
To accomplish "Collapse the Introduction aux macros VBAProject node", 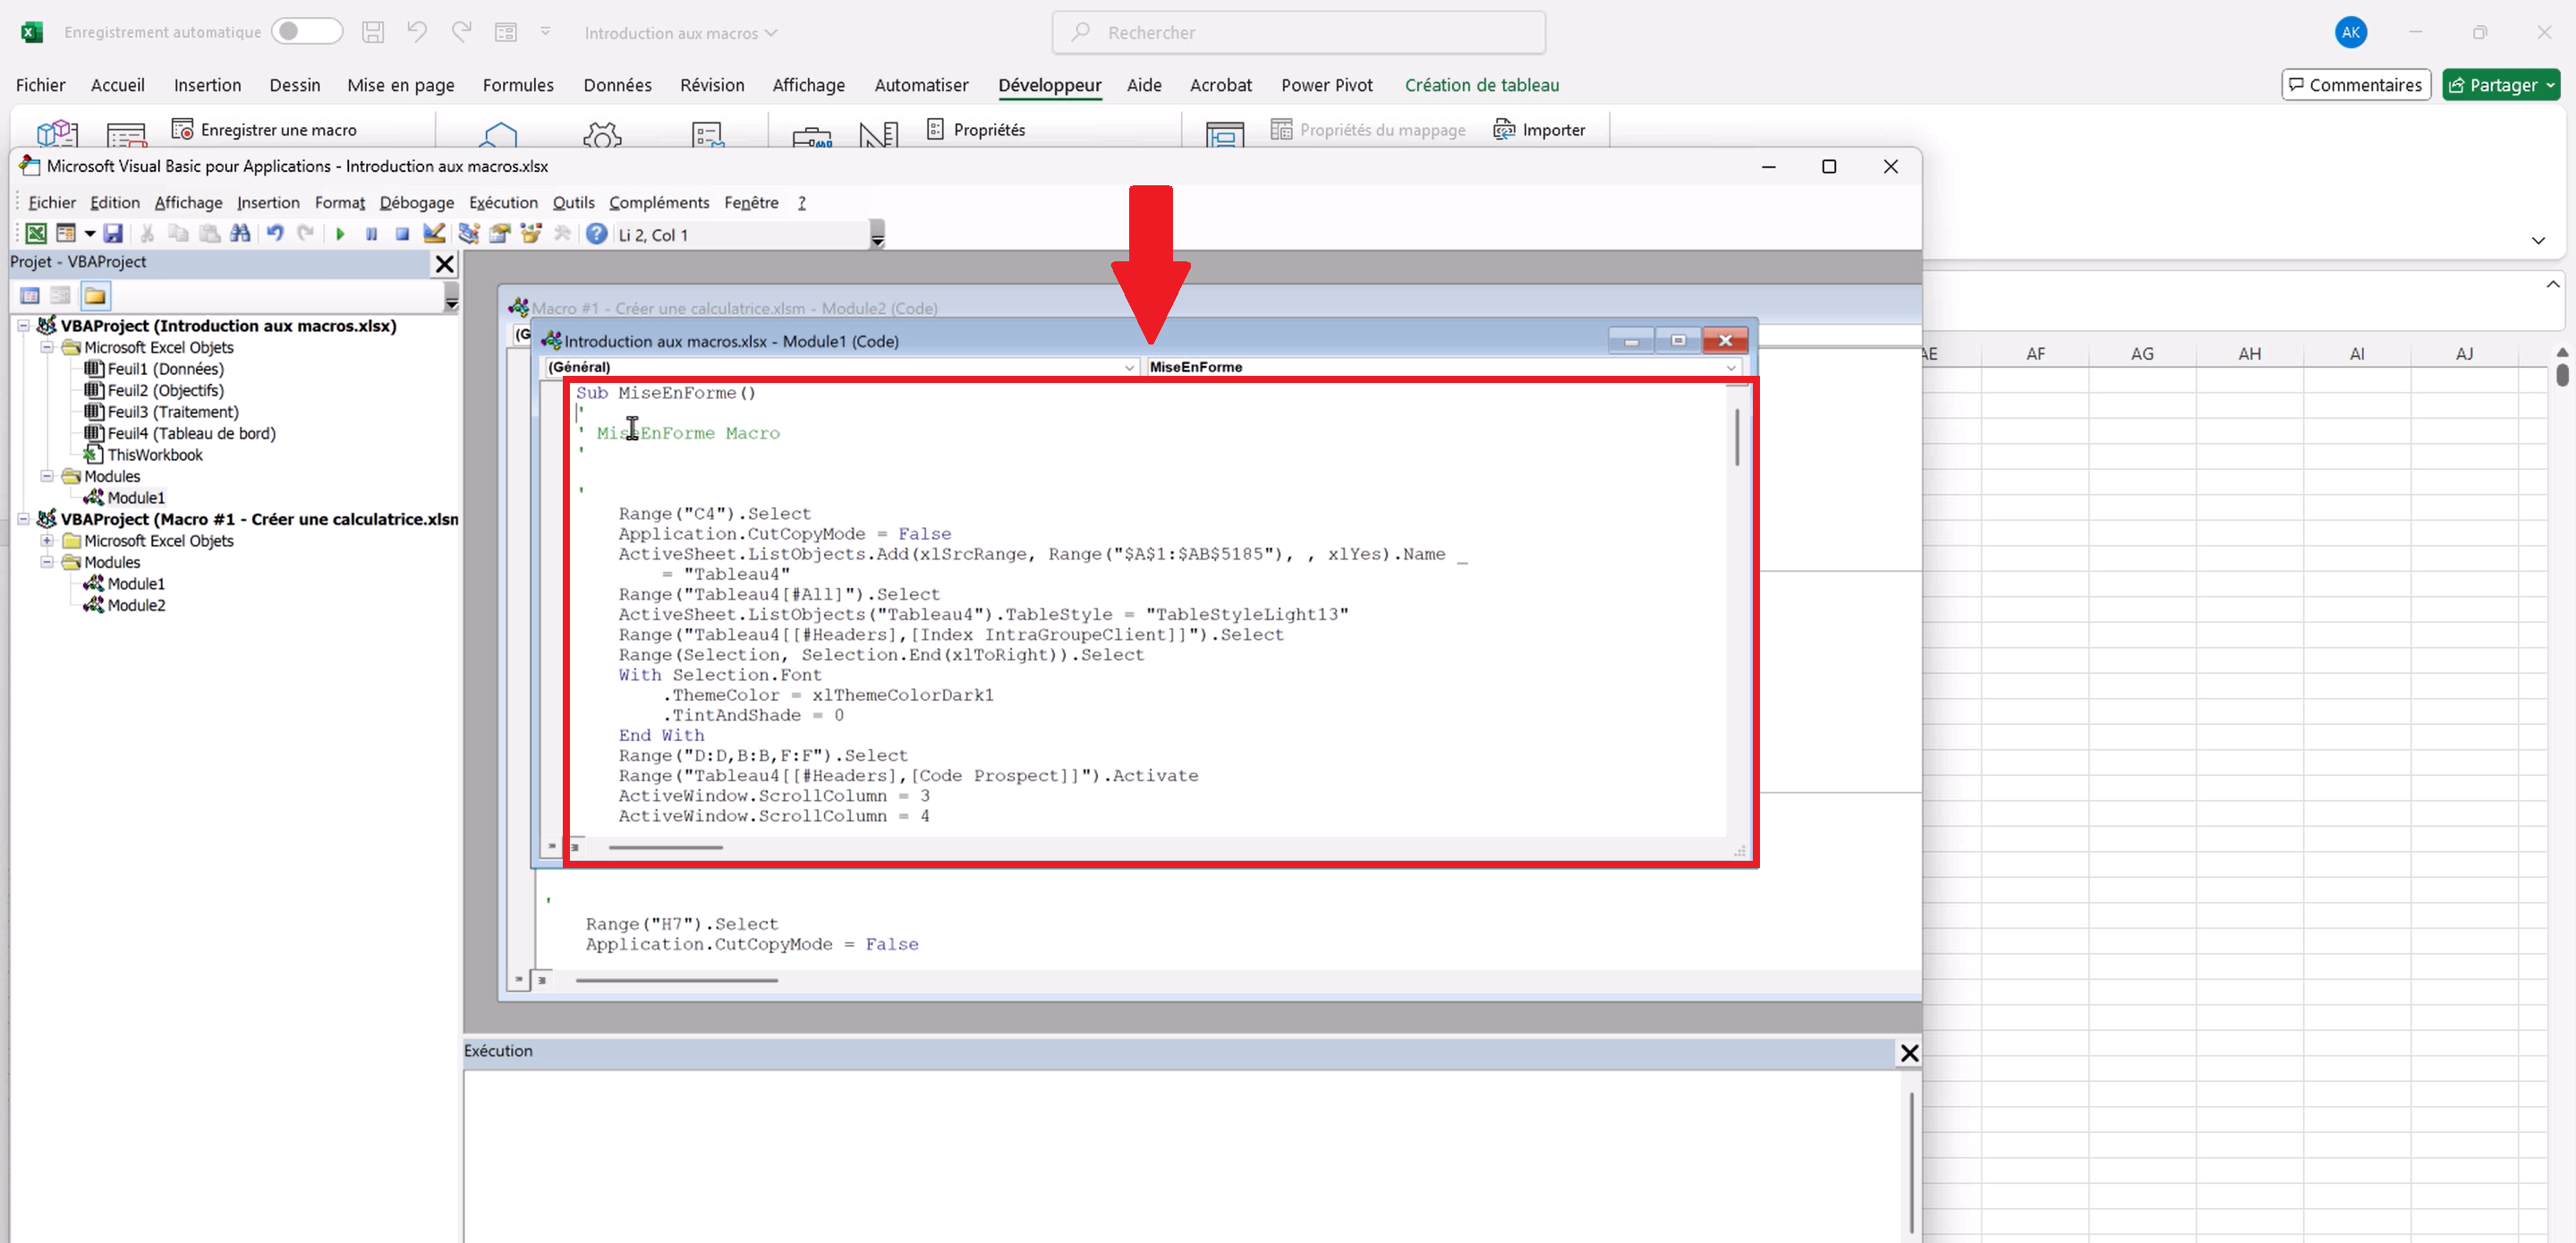I will (x=23, y=326).
